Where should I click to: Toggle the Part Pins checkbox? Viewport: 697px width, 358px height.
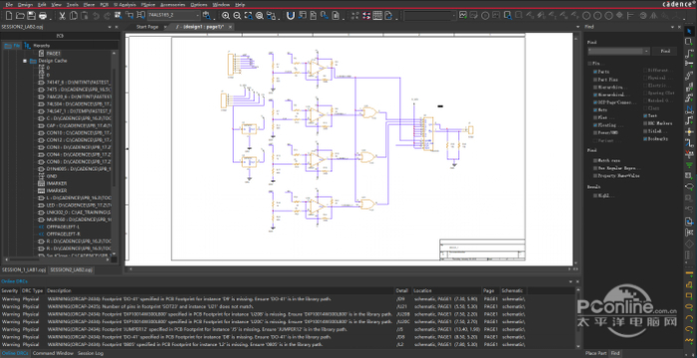click(x=595, y=80)
